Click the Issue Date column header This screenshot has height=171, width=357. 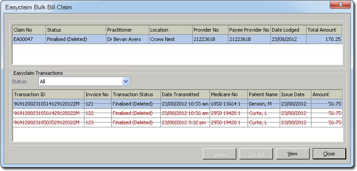295,94
